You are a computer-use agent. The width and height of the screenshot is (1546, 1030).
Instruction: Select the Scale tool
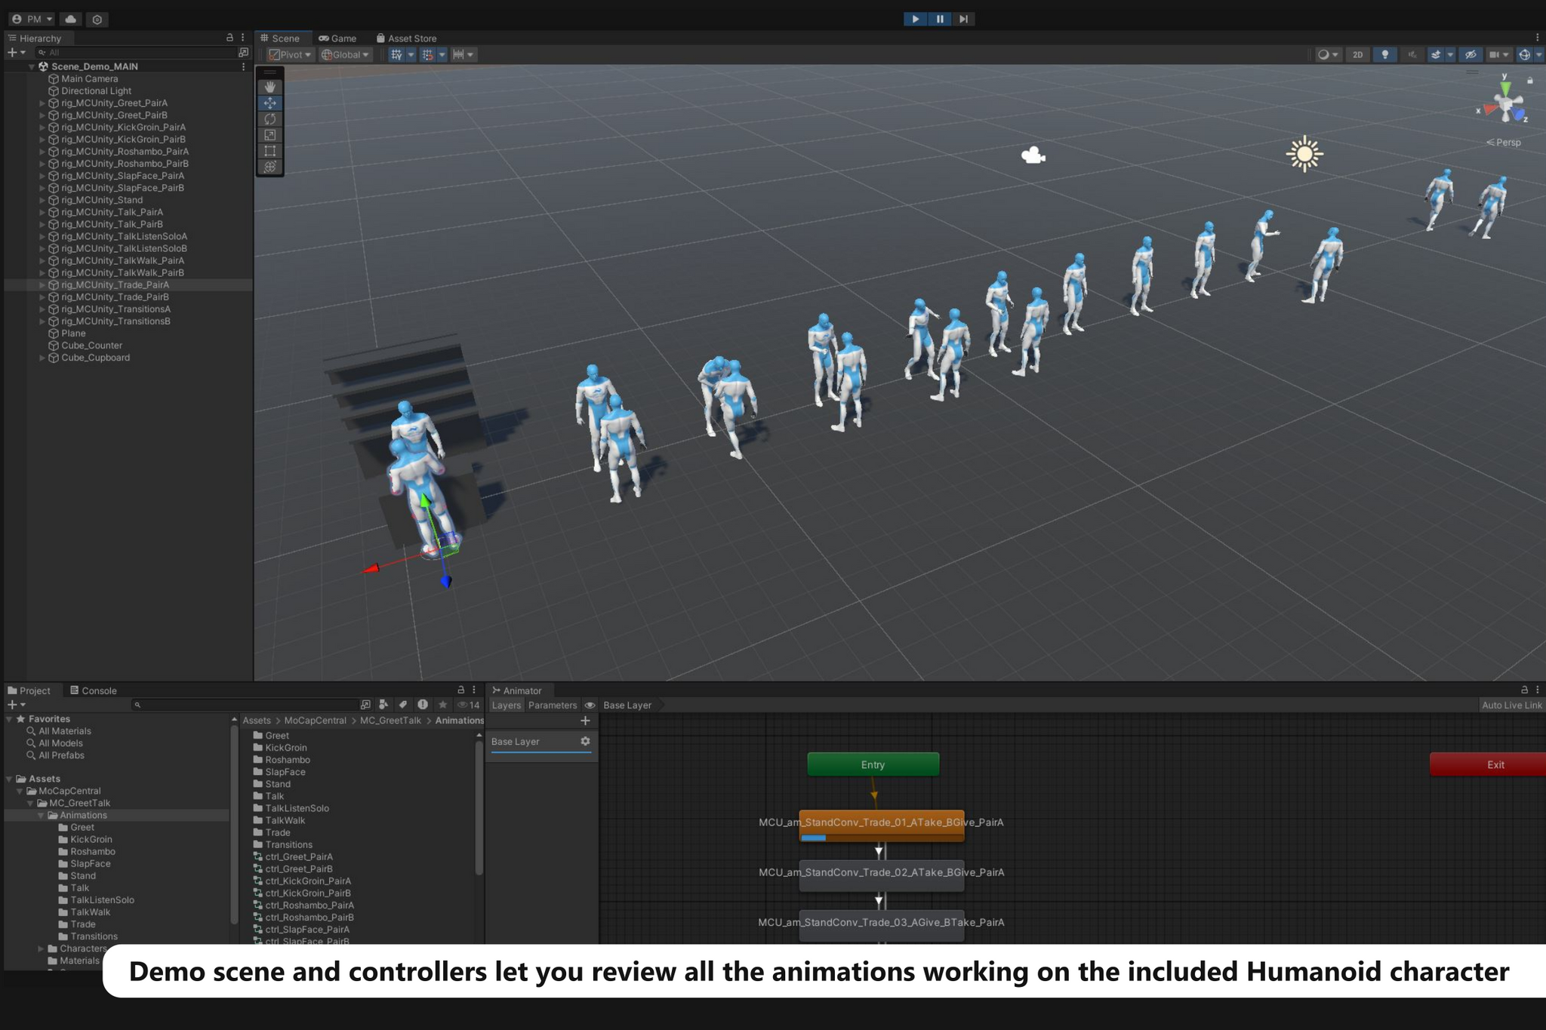270,134
